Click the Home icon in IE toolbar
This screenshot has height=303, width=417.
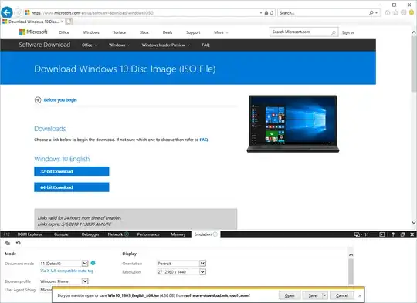[388, 13]
